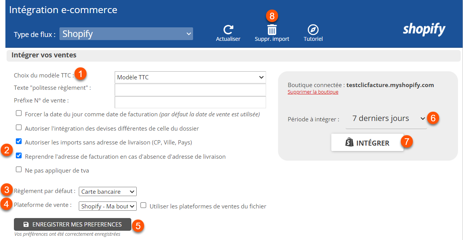Click the Intégrer vos ventes section heading
463x240 pixels.
point(44,55)
